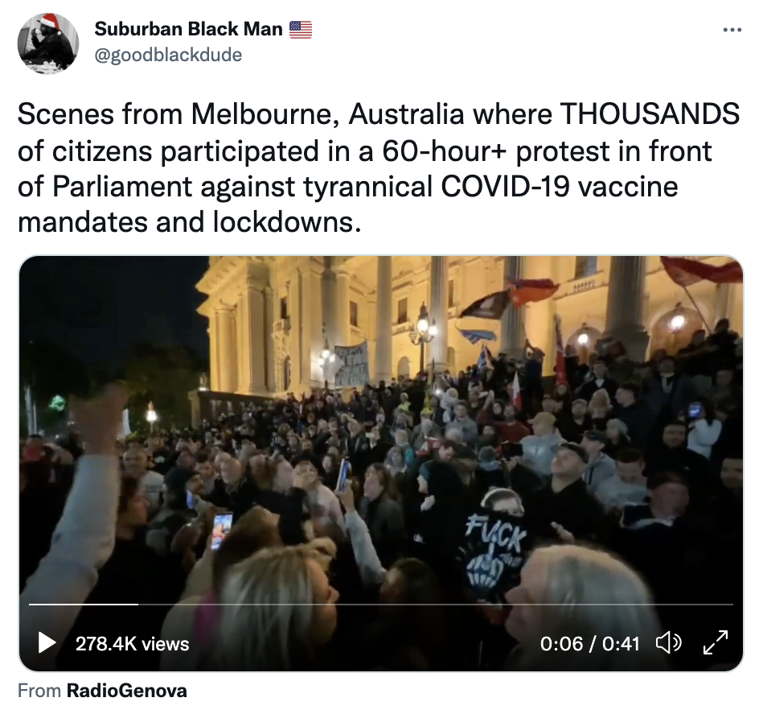The height and width of the screenshot is (710, 759).
Task: Click the Santa hat on profile picture
Action: point(49,22)
